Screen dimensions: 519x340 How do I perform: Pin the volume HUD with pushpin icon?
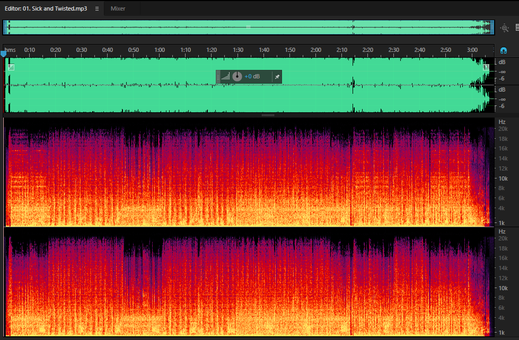coord(277,77)
